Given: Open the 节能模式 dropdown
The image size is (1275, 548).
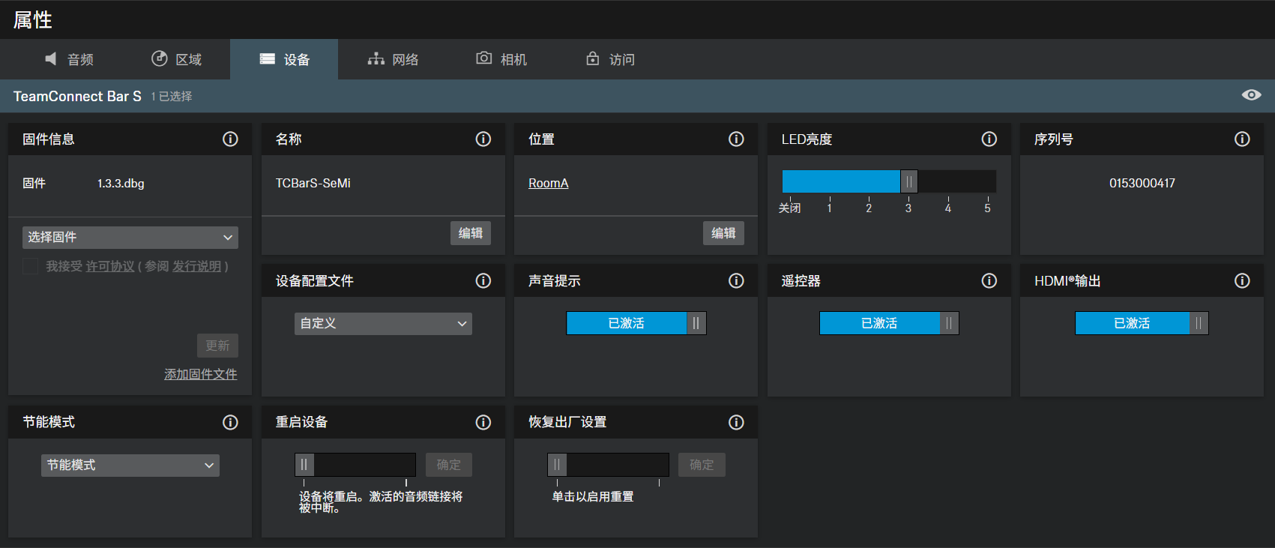Looking at the screenshot, I should [x=130, y=466].
